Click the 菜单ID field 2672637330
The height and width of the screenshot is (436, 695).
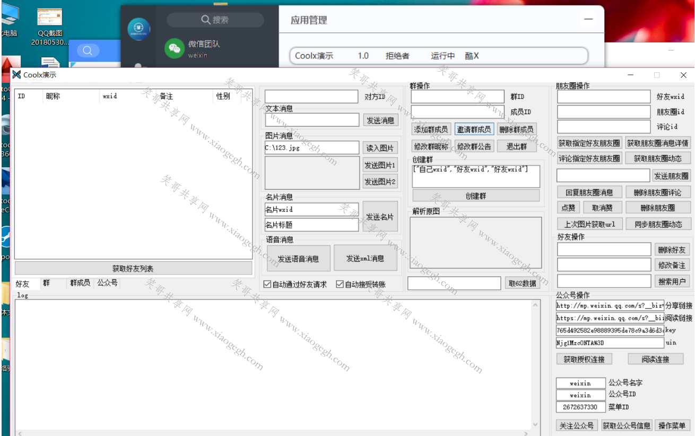tap(580, 407)
